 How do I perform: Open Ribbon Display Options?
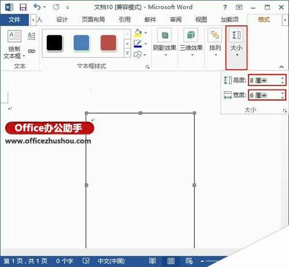pyautogui.click(x=239, y=7)
